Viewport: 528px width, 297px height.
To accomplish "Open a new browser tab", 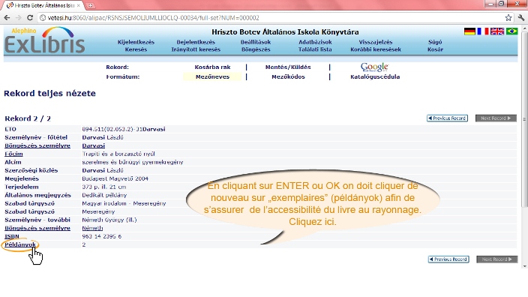I will 90,5.
